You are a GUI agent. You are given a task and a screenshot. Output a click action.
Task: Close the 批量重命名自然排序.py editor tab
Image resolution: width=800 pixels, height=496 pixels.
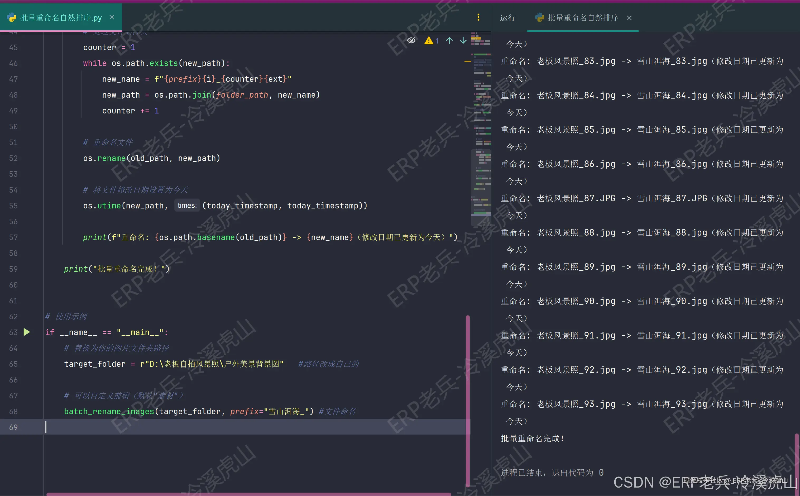(x=112, y=17)
